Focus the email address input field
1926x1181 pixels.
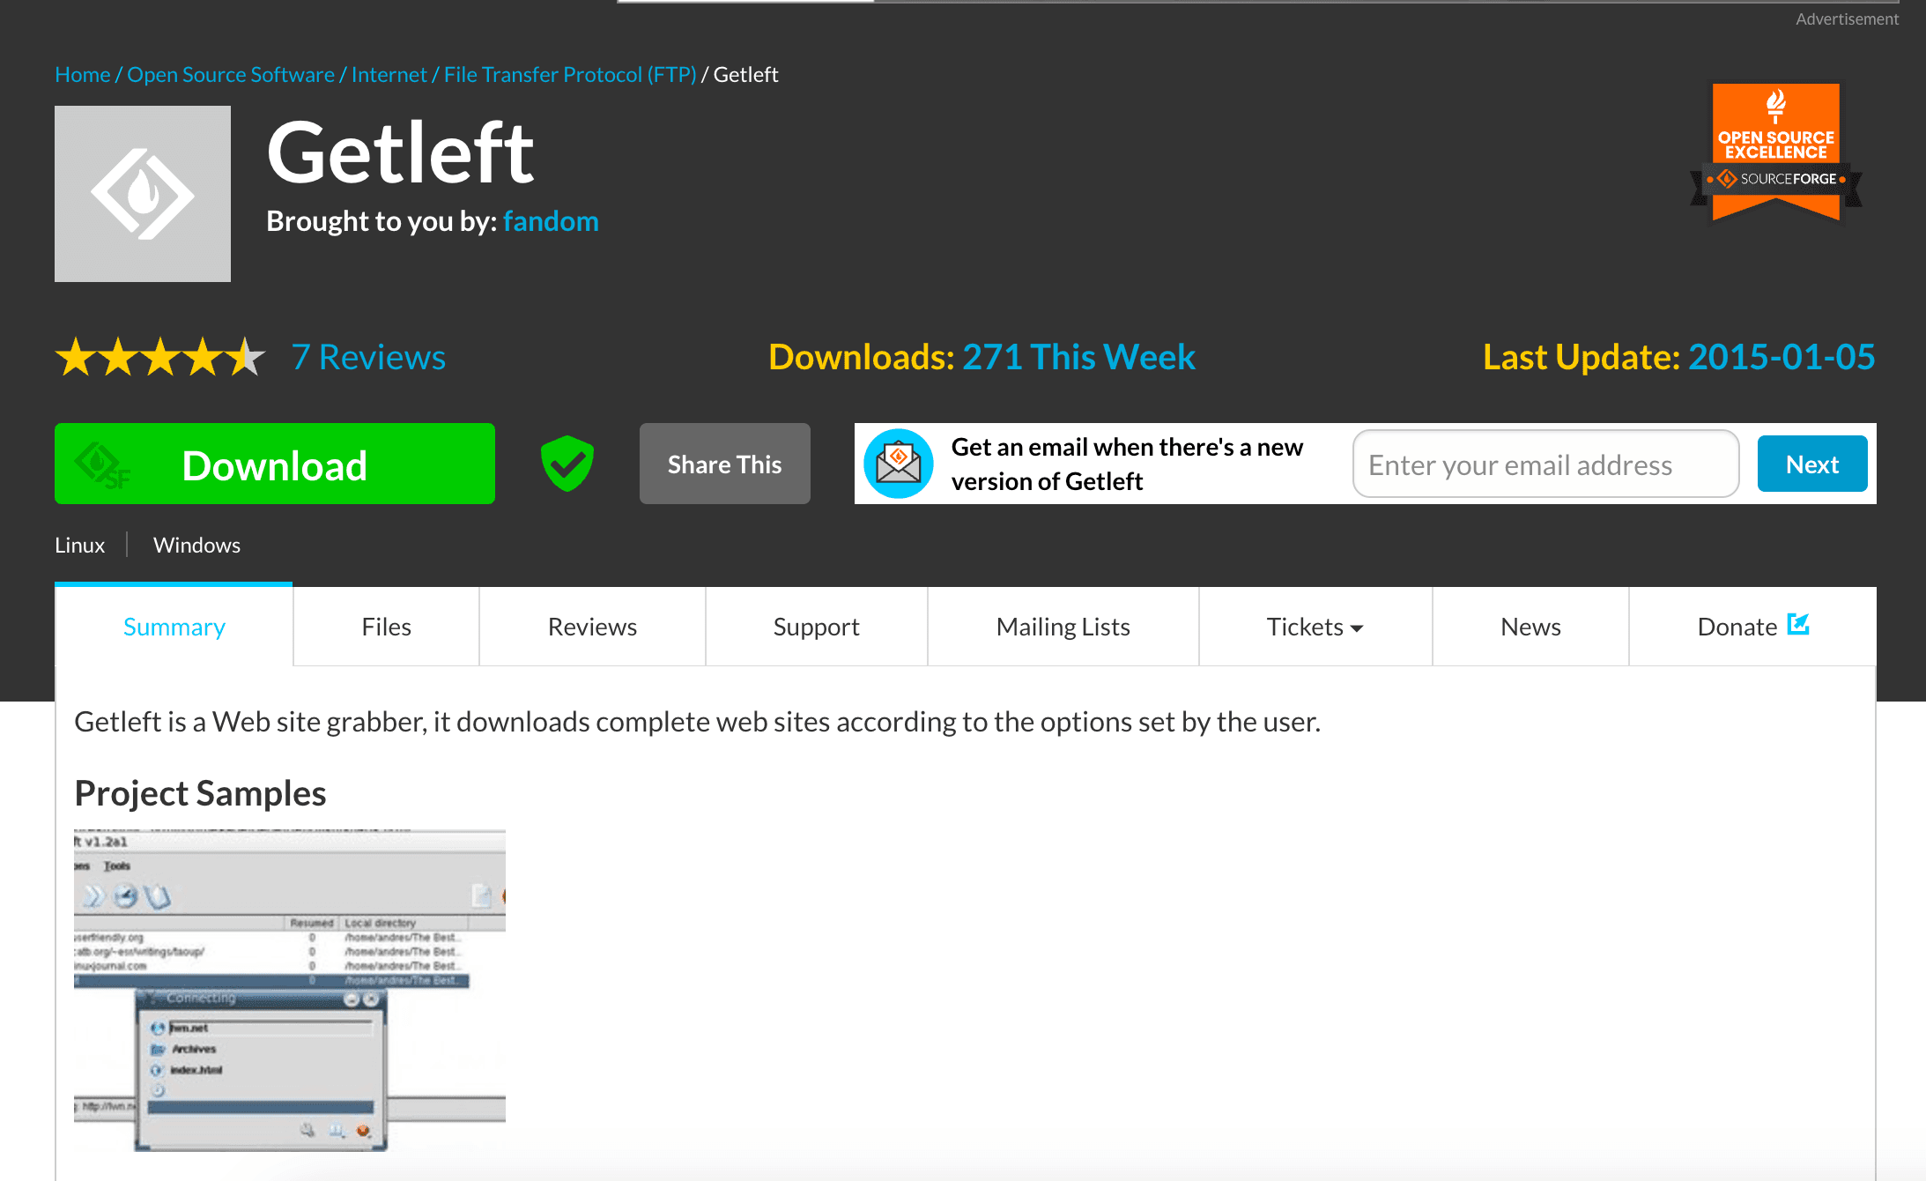click(x=1546, y=464)
